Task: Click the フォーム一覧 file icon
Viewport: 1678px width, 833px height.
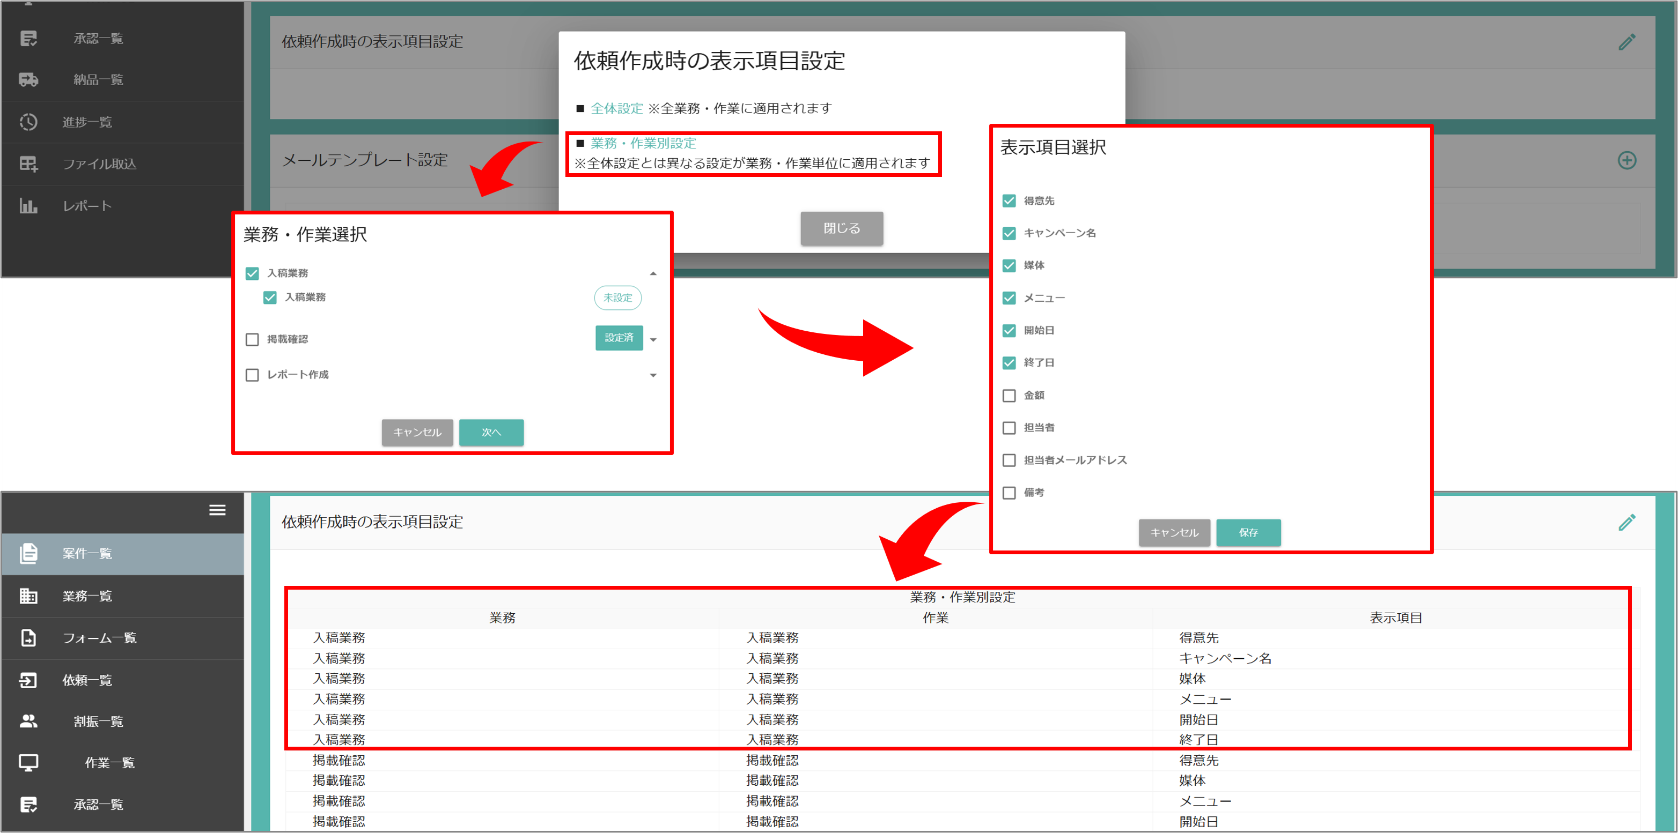Action: point(28,638)
